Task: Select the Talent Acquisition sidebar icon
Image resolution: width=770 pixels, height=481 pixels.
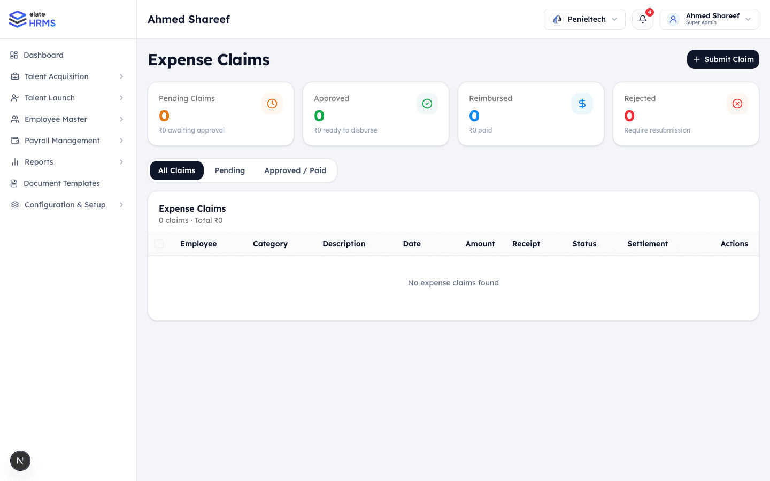Action: tap(15, 76)
